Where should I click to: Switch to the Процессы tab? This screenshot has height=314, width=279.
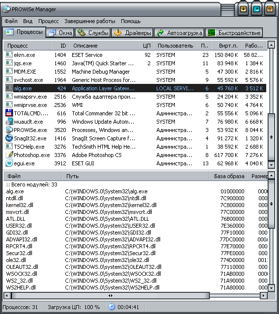pyautogui.click(x=24, y=32)
